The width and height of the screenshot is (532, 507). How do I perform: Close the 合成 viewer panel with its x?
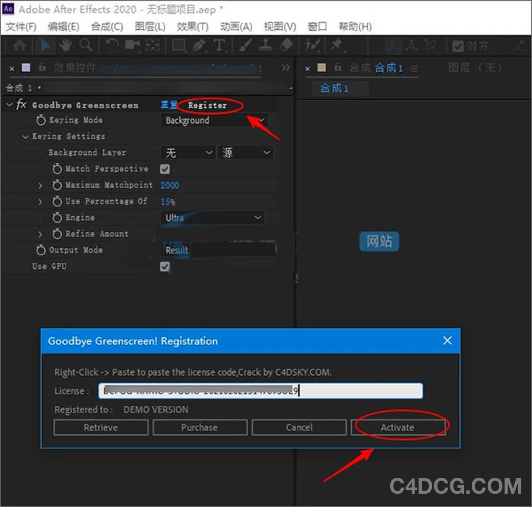(x=307, y=68)
